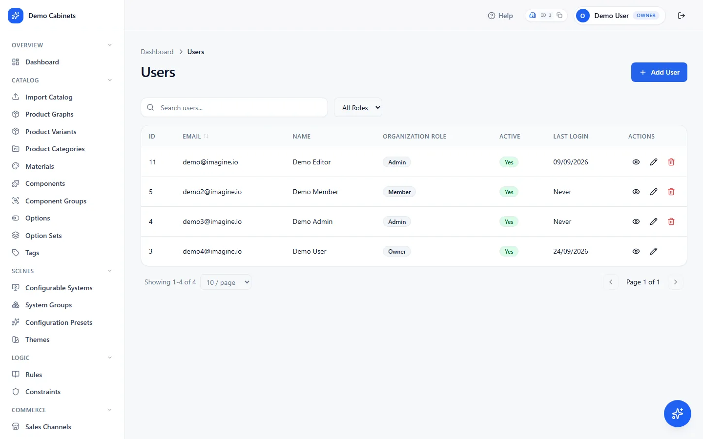
Task: Go to next page arrow
Action: pos(676,282)
